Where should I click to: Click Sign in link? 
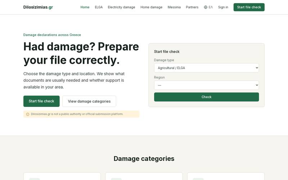tap(223, 7)
